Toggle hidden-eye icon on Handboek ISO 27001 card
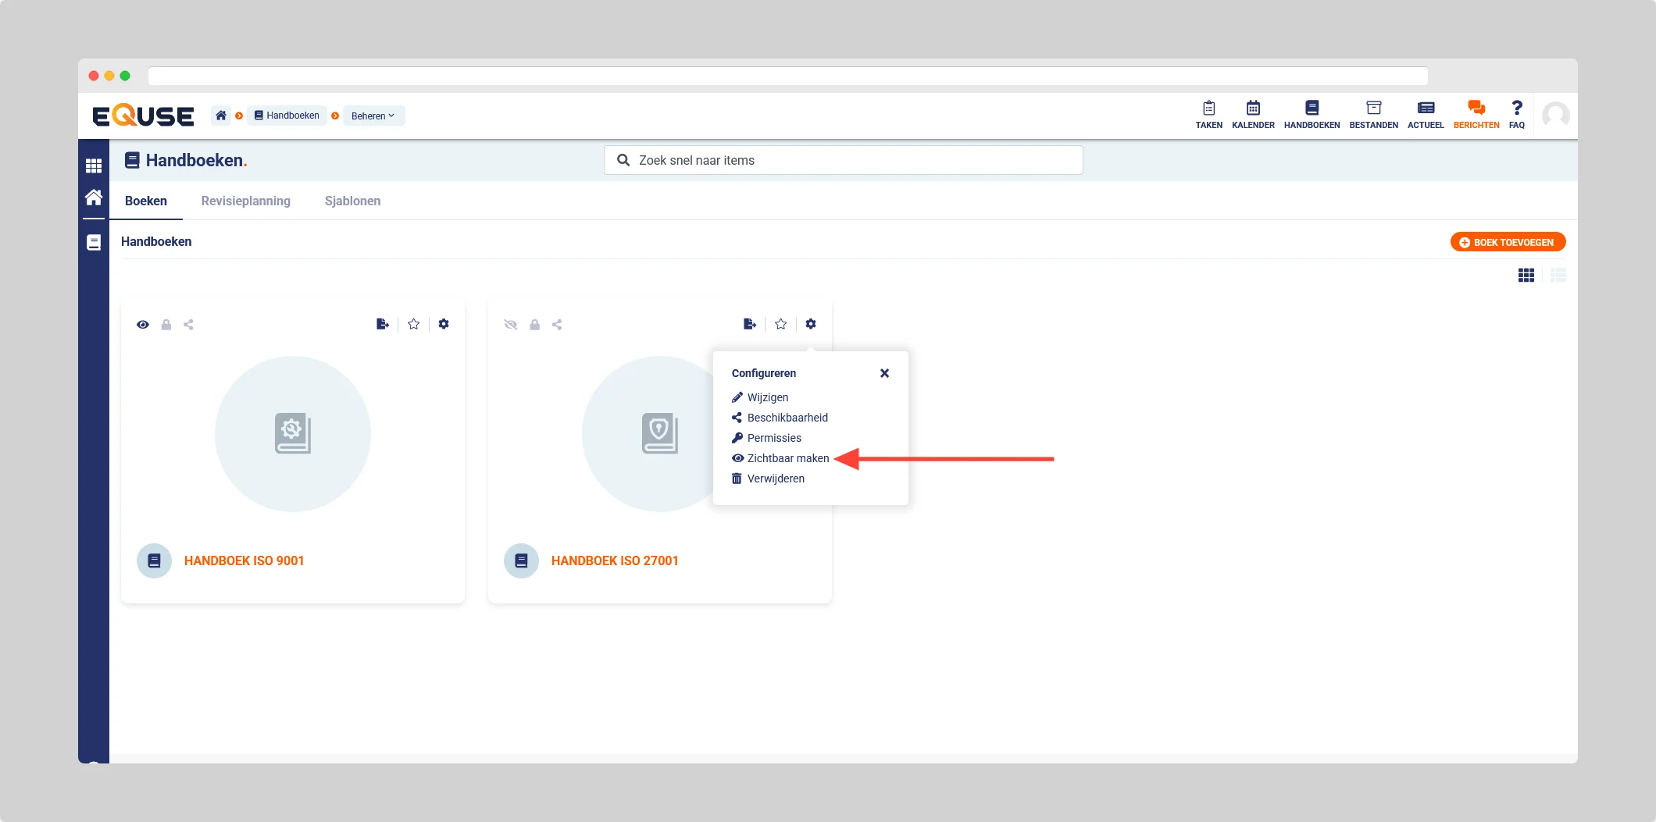 511,325
